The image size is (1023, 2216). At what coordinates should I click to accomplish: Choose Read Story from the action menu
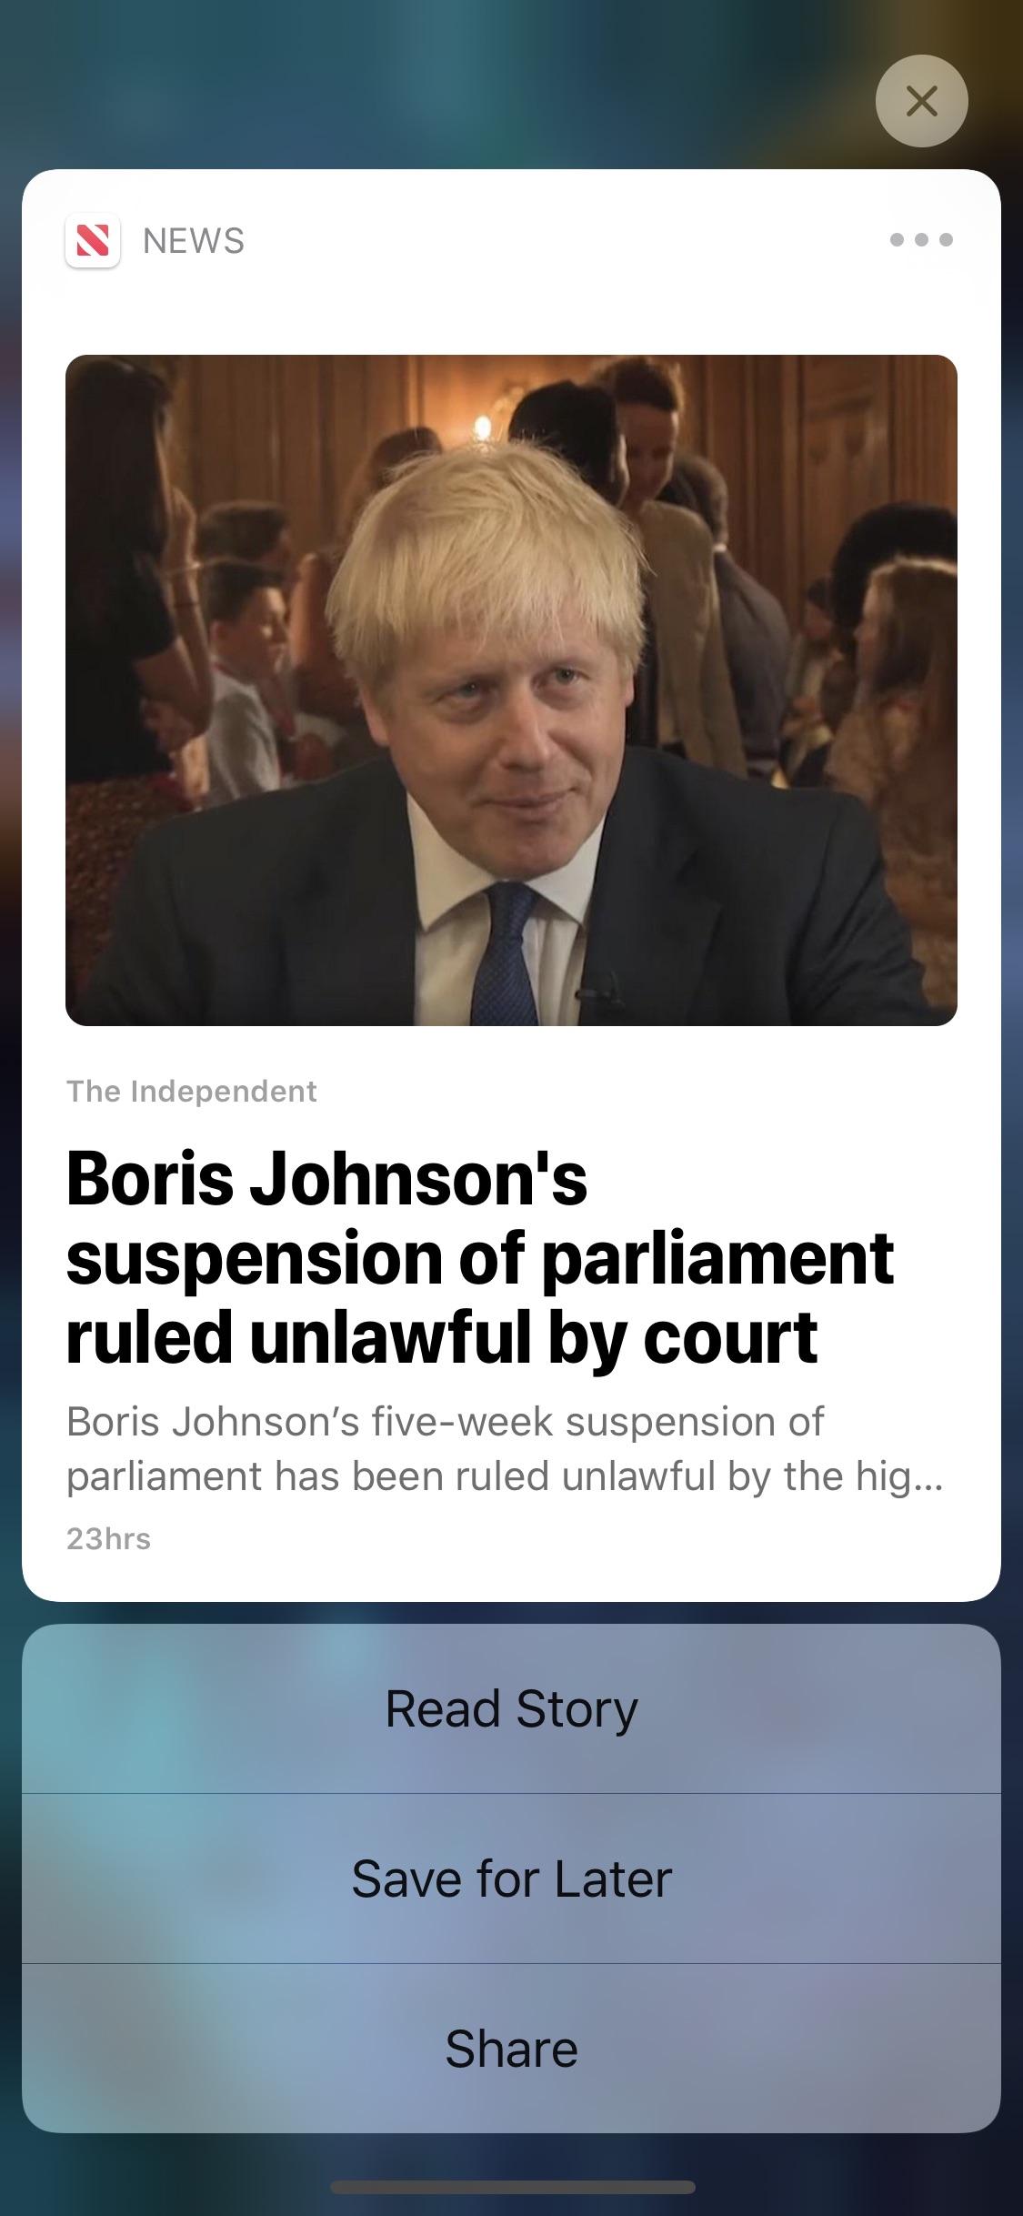511,1708
